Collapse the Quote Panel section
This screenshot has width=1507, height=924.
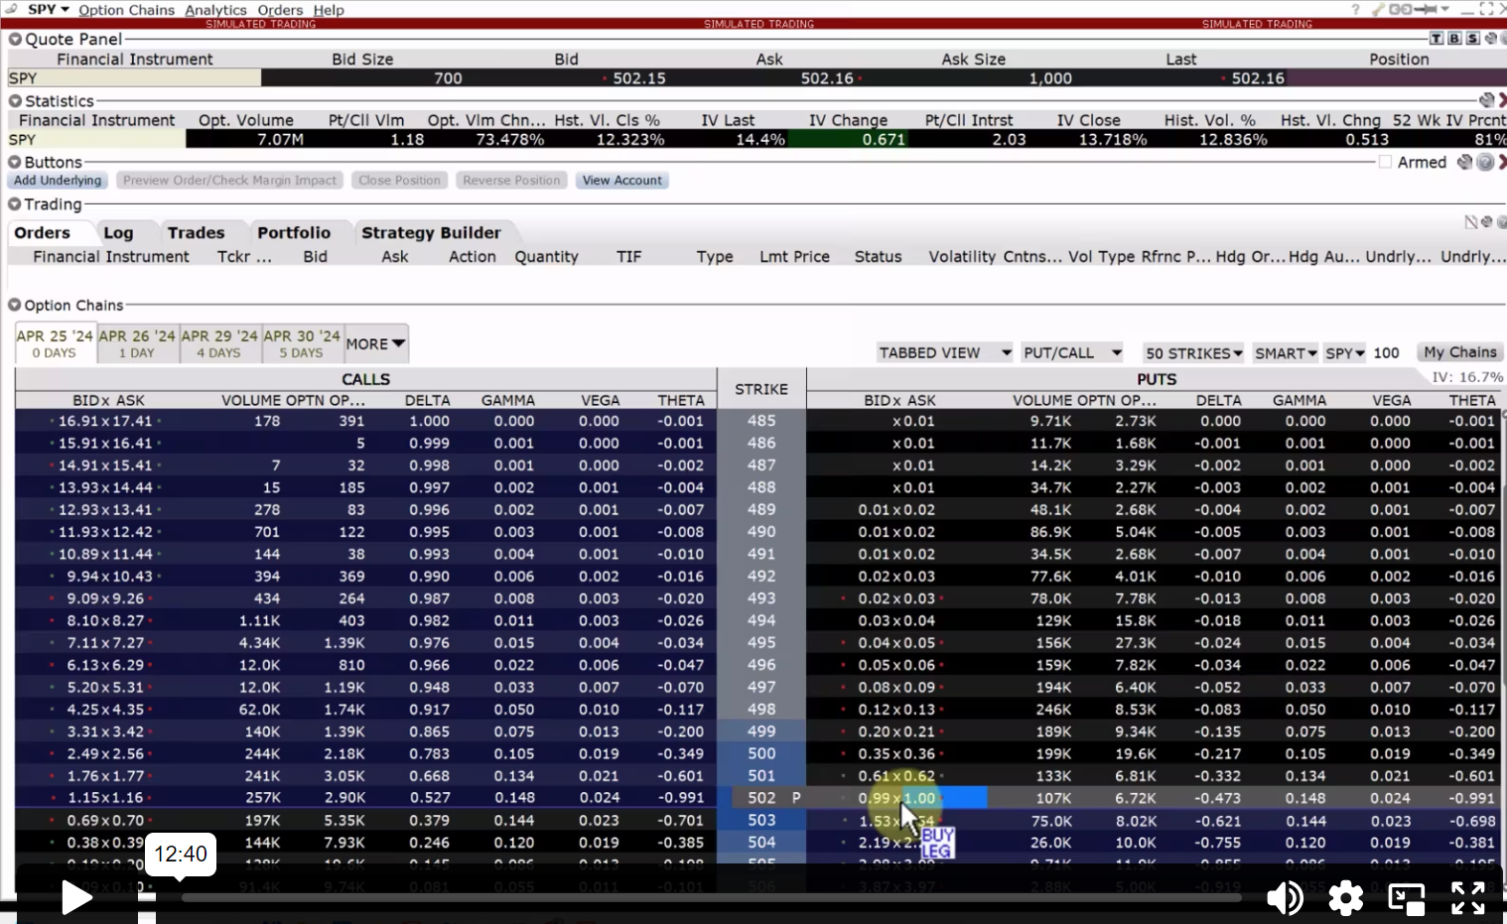pyautogui.click(x=15, y=40)
